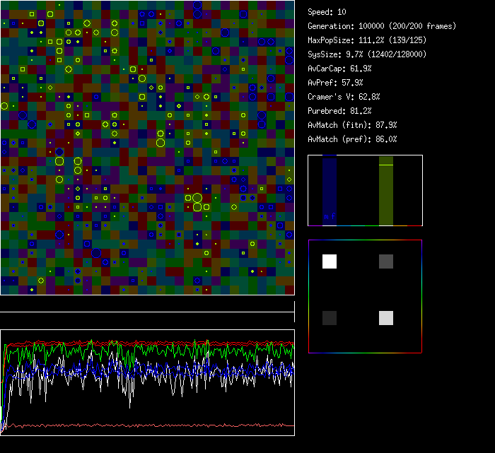The width and height of the screenshot is (495, 453).
Task: Click the light gray bottom-right matrix square
Action: (x=386, y=318)
